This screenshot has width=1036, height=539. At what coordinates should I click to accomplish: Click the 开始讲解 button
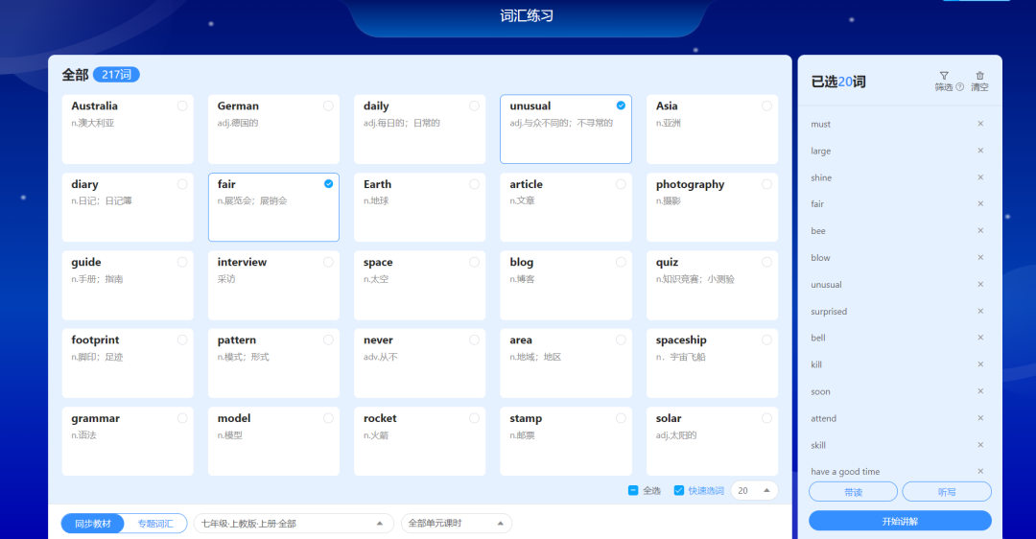[x=900, y=521]
